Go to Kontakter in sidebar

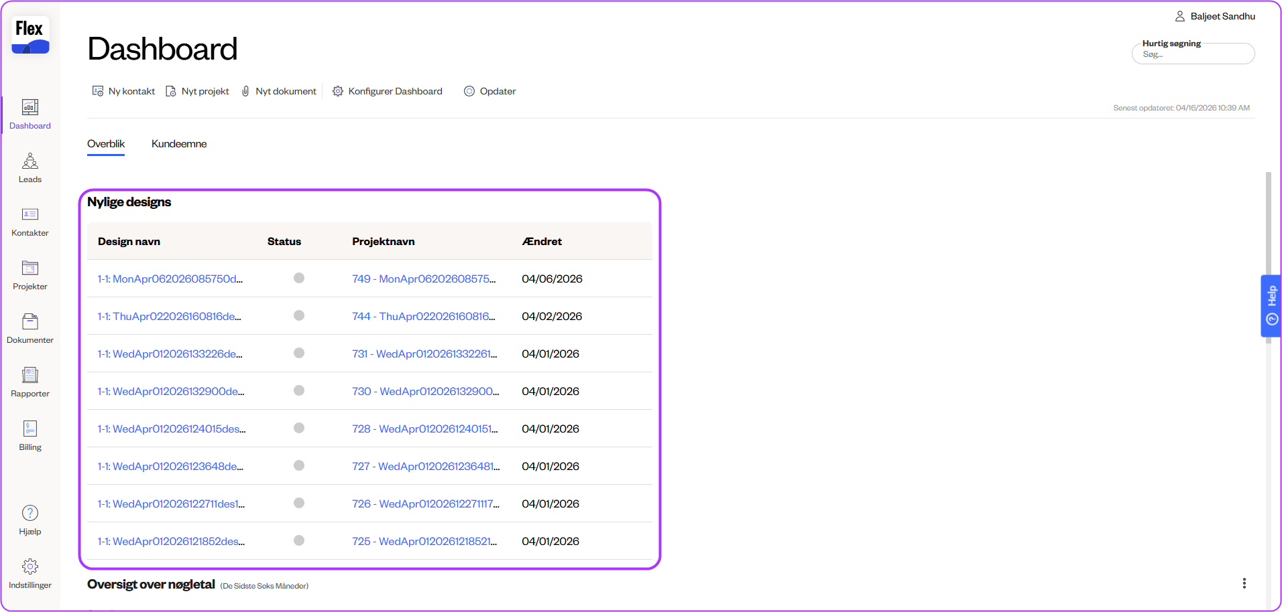pyautogui.click(x=30, y=221)
